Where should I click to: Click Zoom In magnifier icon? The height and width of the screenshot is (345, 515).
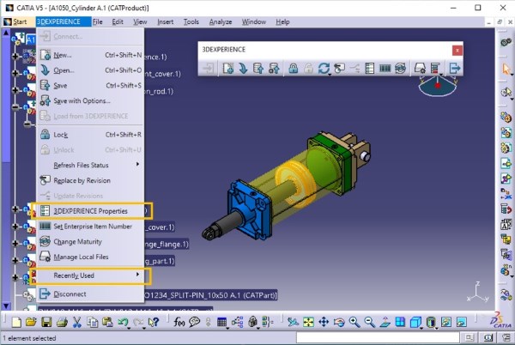[x=354, y=322]
